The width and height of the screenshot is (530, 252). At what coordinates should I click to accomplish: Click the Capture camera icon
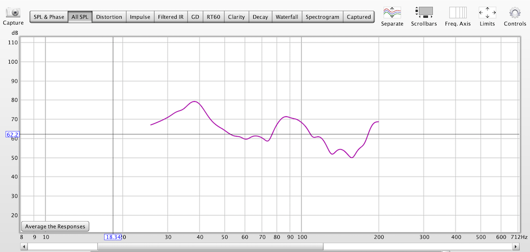coord(13,12)
